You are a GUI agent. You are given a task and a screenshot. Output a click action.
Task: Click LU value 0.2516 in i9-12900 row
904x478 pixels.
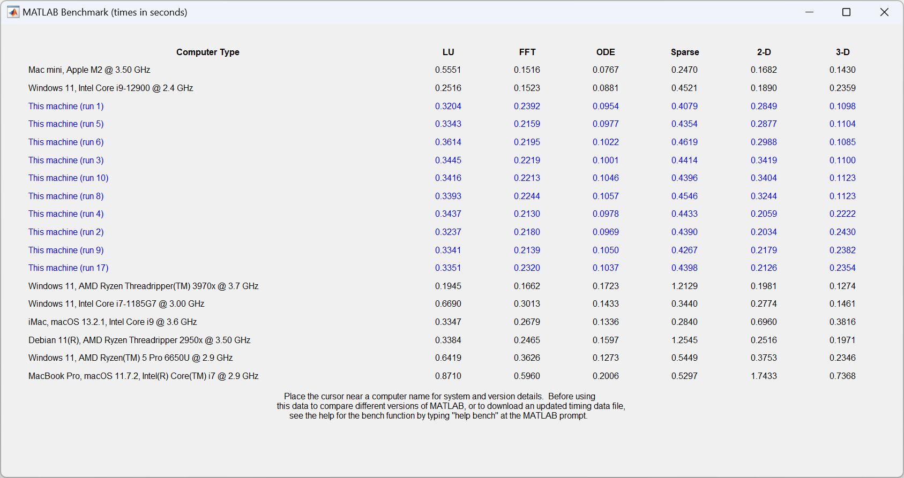tap(448, 88)
